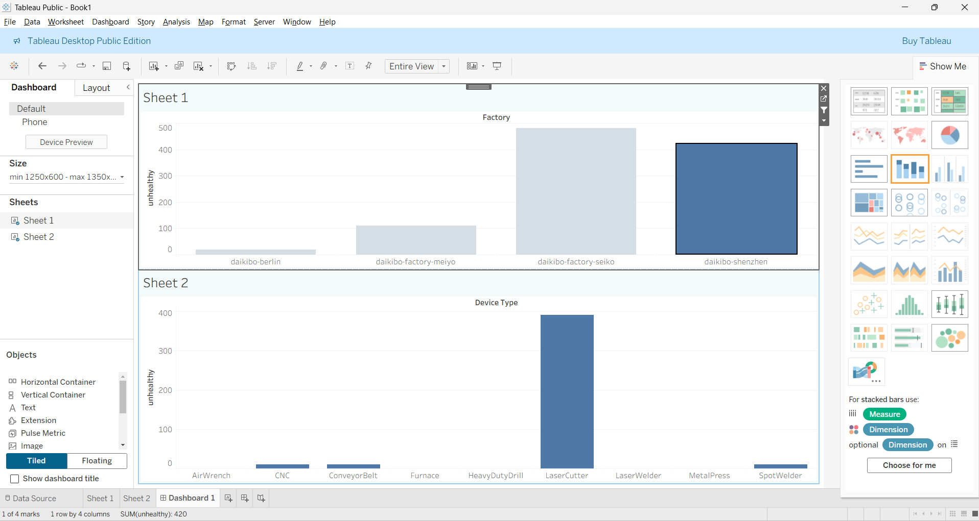979x521 pixels.
Task: Click new story icon in bottom tabs
Action: point(261,498)
